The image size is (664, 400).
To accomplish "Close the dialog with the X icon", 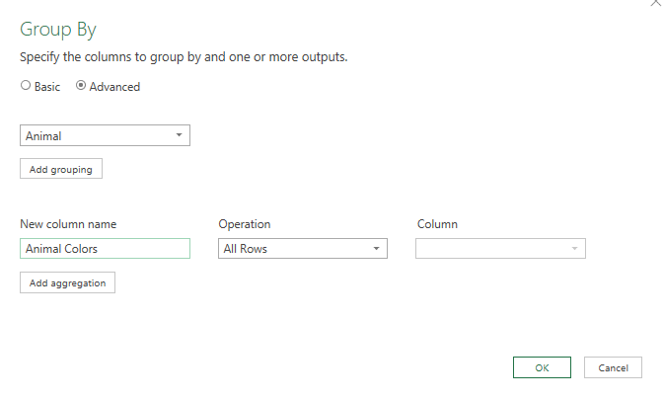I will click(656, 3).
